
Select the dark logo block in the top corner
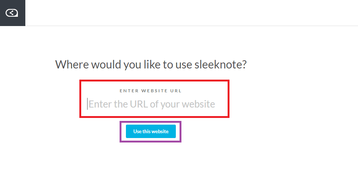(13, 13)
